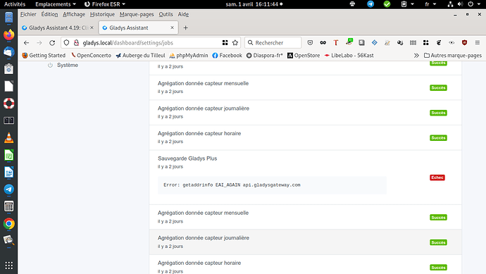The height and width of the screenshot is (274, 486).
Task: Open the system power menu
Action: click(474, 4)
